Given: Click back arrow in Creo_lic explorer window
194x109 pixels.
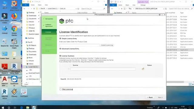Looking at the screenshot, I should tap(25, 9).
